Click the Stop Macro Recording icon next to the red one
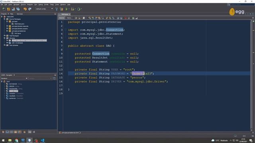Viewport: 255px width, 143px height. tap(129, 18)
